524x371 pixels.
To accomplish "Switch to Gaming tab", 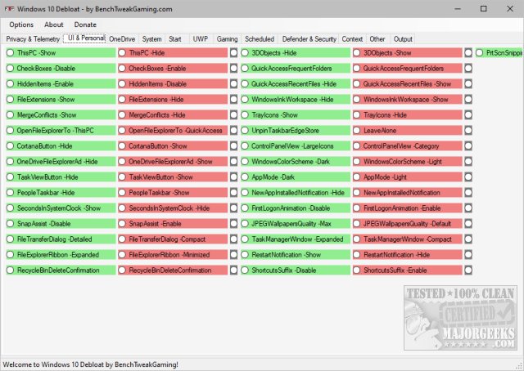I will click(x=228, y=39).
